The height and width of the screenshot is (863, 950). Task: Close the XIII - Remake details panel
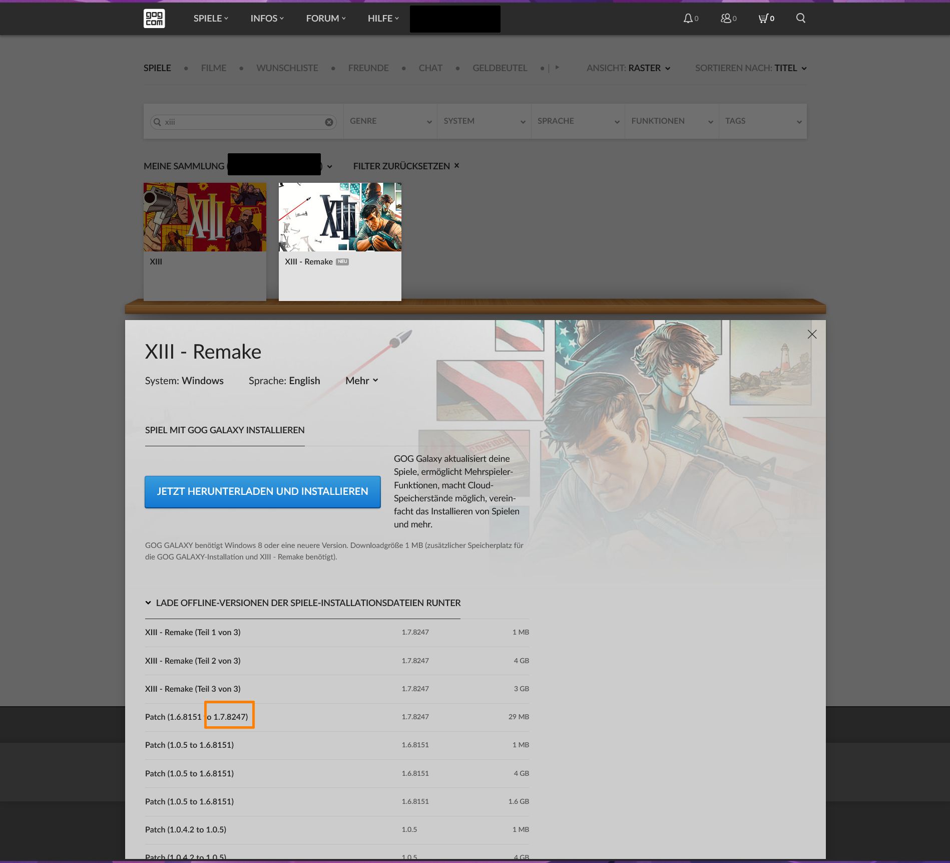point(812,334)
